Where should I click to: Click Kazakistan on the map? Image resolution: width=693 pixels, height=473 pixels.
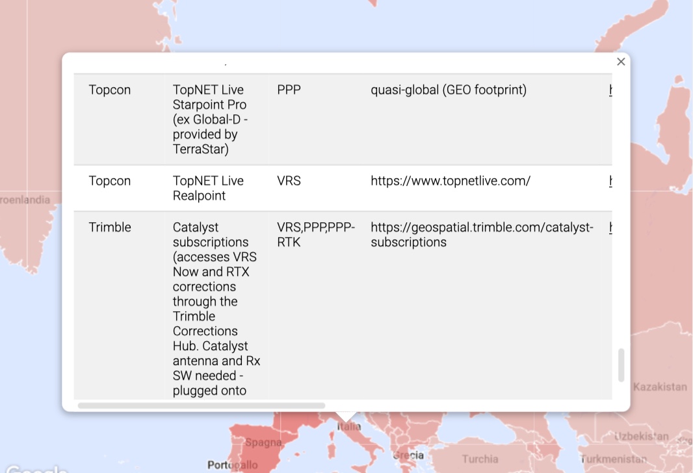(660, 387)
